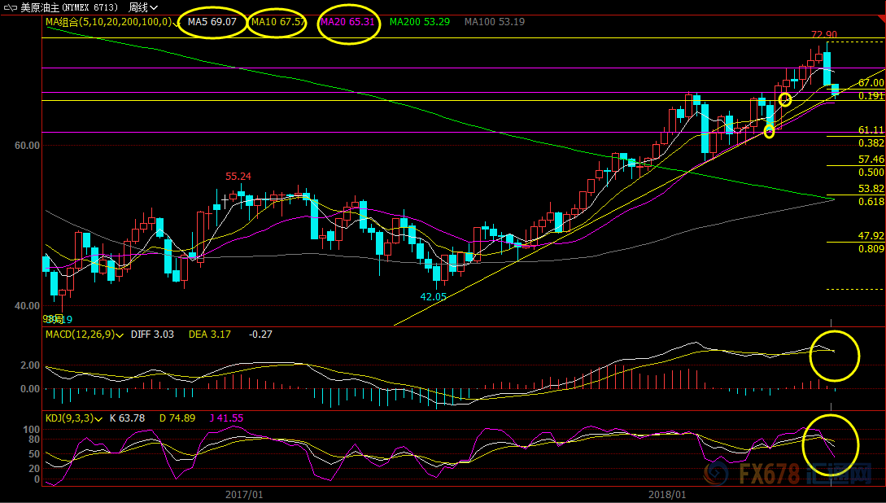
Task: Click the 2018/01 time axis label
Action: tap(667, 495)
